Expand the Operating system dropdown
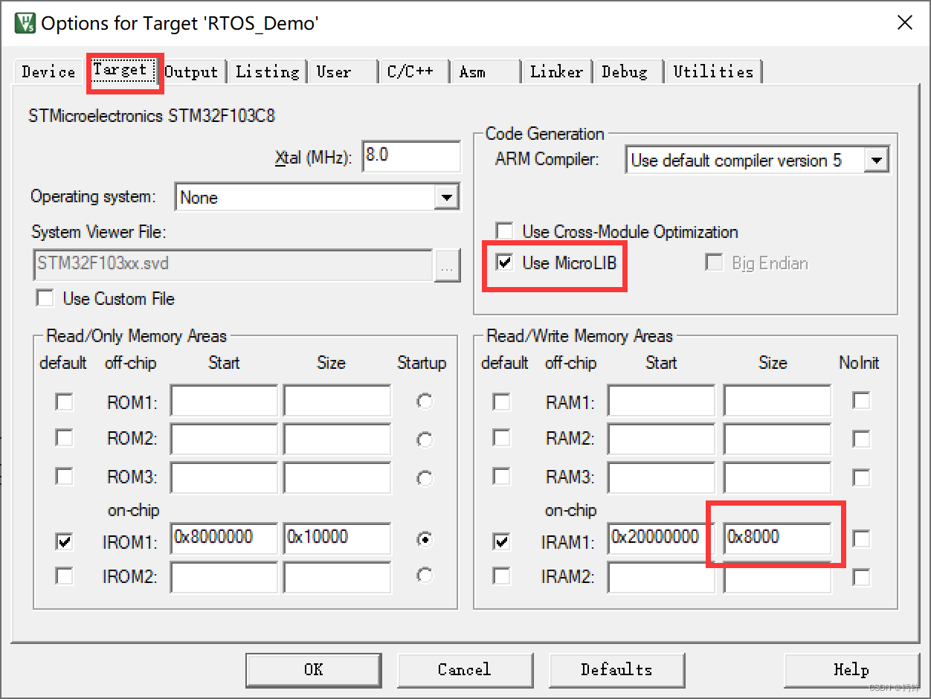Image resolution: width=931 pixels, height=699 pixels. pos(446,197)
